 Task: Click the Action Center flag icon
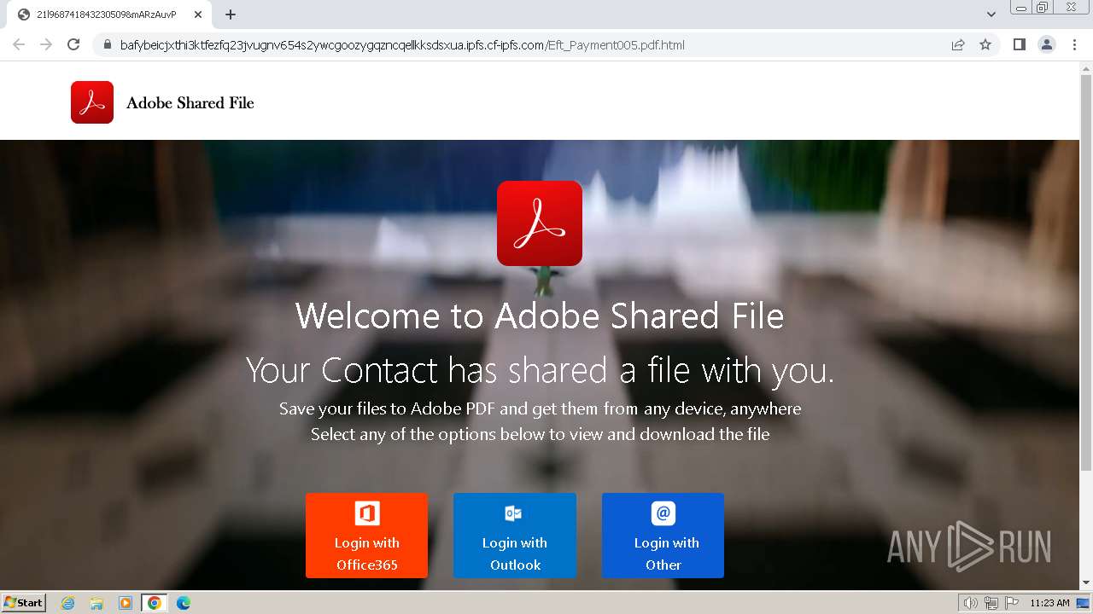pyautogui.click(x=1011, y=603)
